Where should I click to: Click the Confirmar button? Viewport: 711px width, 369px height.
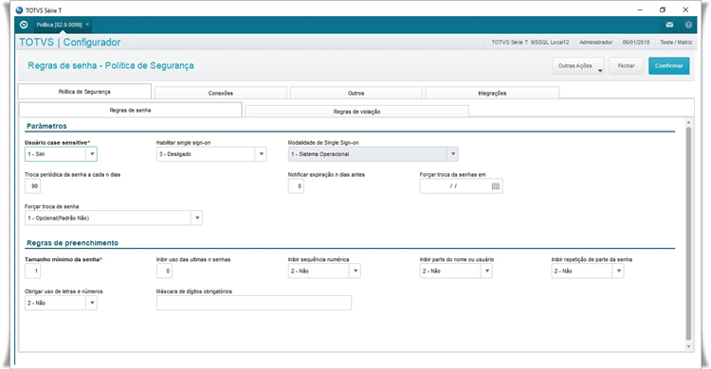pyautogui.click(x=669, y=65)
